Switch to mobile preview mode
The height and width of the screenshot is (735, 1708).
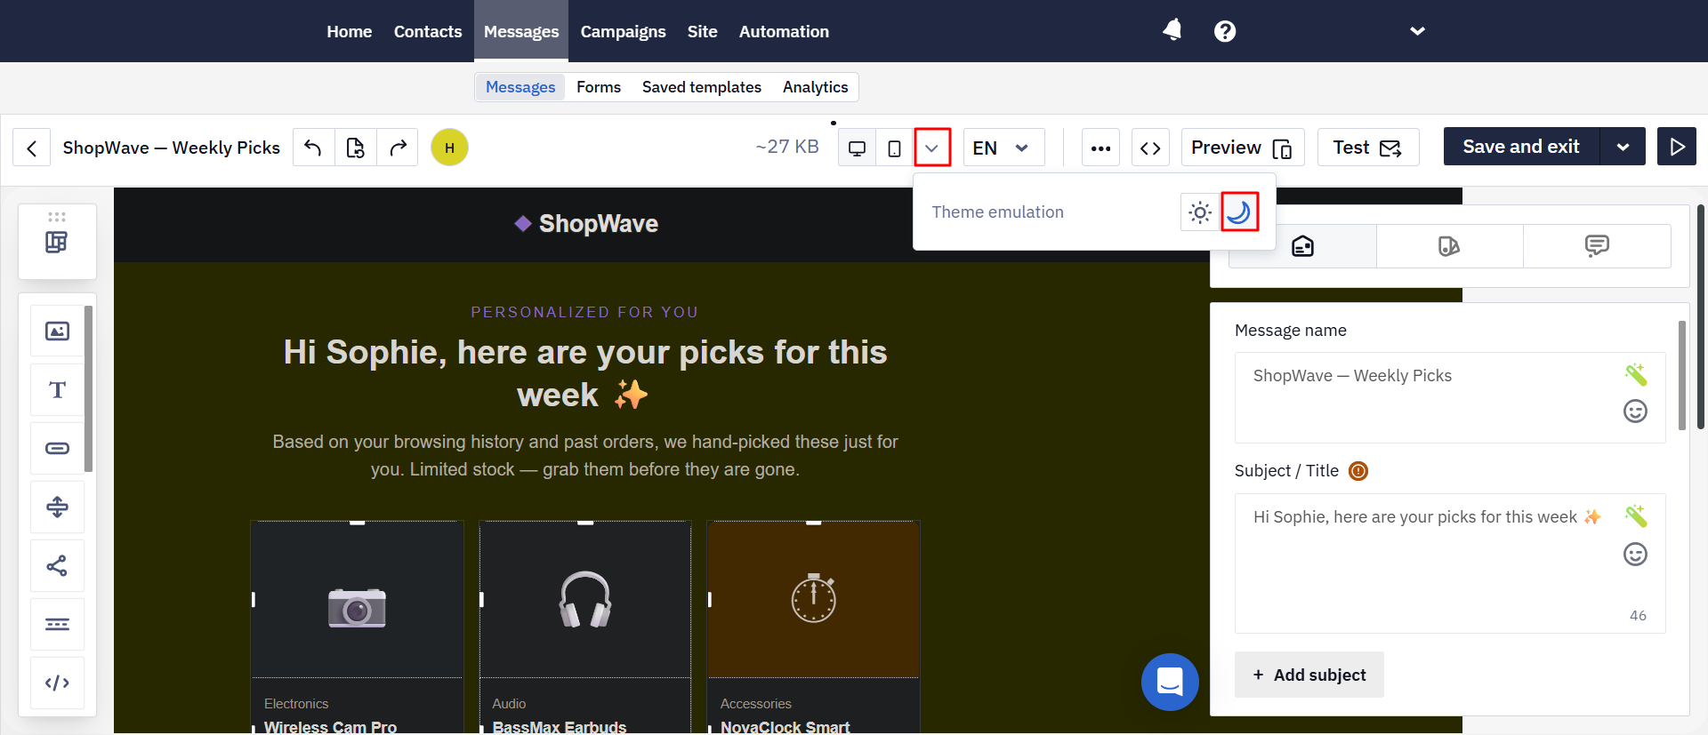[x=895, y=148]
